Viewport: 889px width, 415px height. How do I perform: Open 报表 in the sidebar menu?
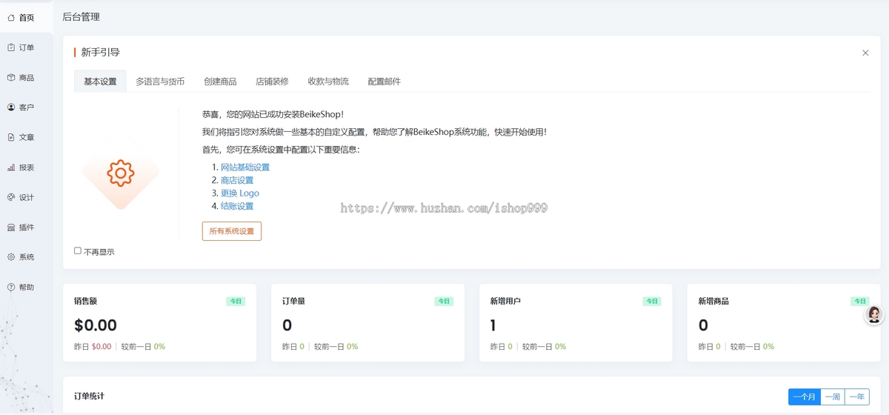(x=27, y=167)
